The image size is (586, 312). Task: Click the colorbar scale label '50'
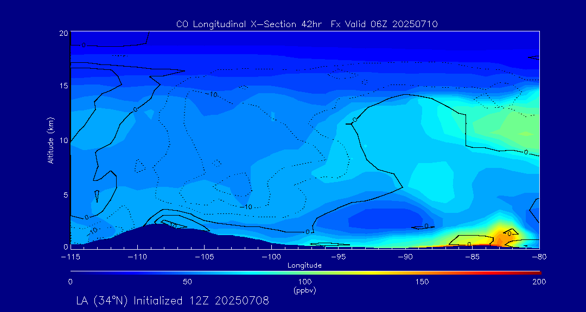pos(188,282)
